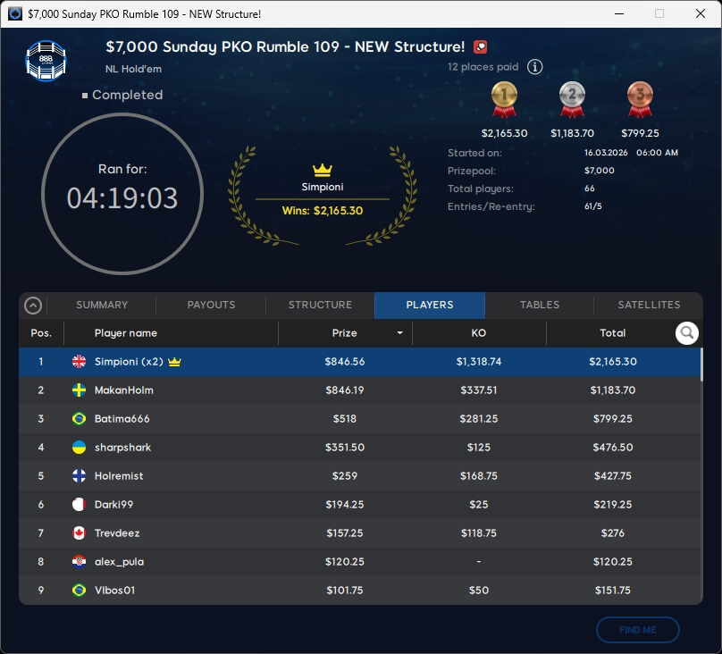The width and height of the screenshot is (722, 654).
Task: Click the player list vertical scrollbar
Action: tap(701, 366)
